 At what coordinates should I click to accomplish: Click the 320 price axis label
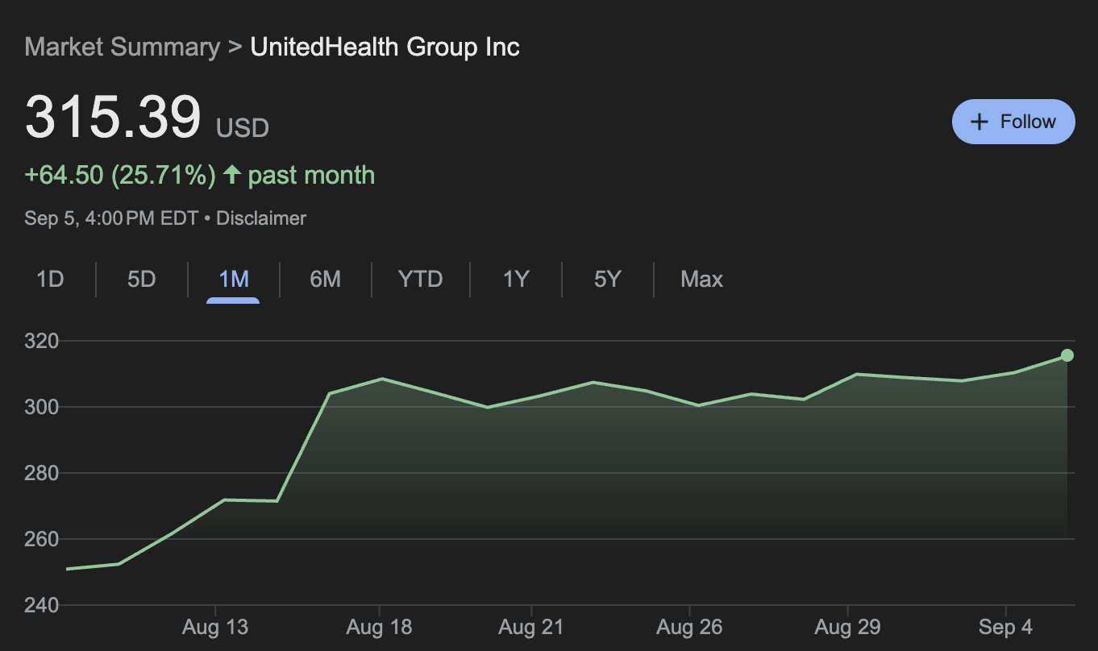pyautogui.click(x=42, y=342)
